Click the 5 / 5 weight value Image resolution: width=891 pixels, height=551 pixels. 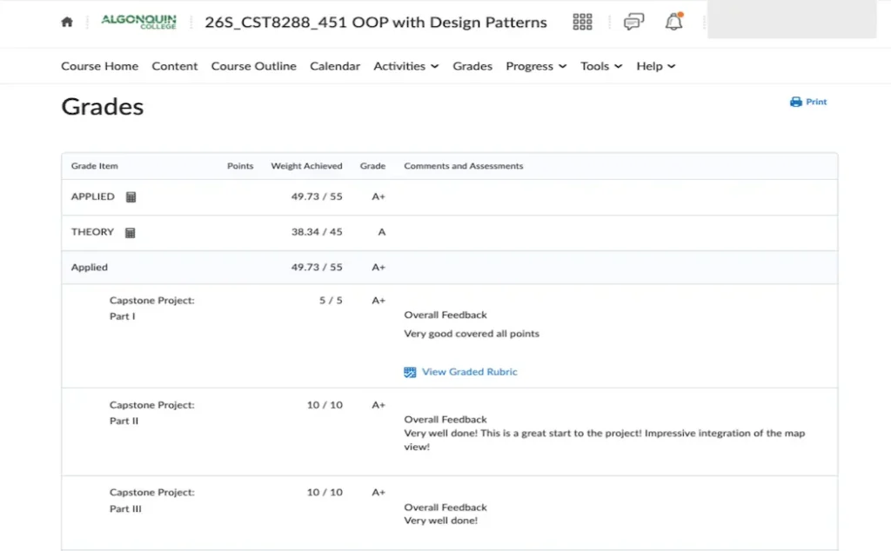[331, 300]
